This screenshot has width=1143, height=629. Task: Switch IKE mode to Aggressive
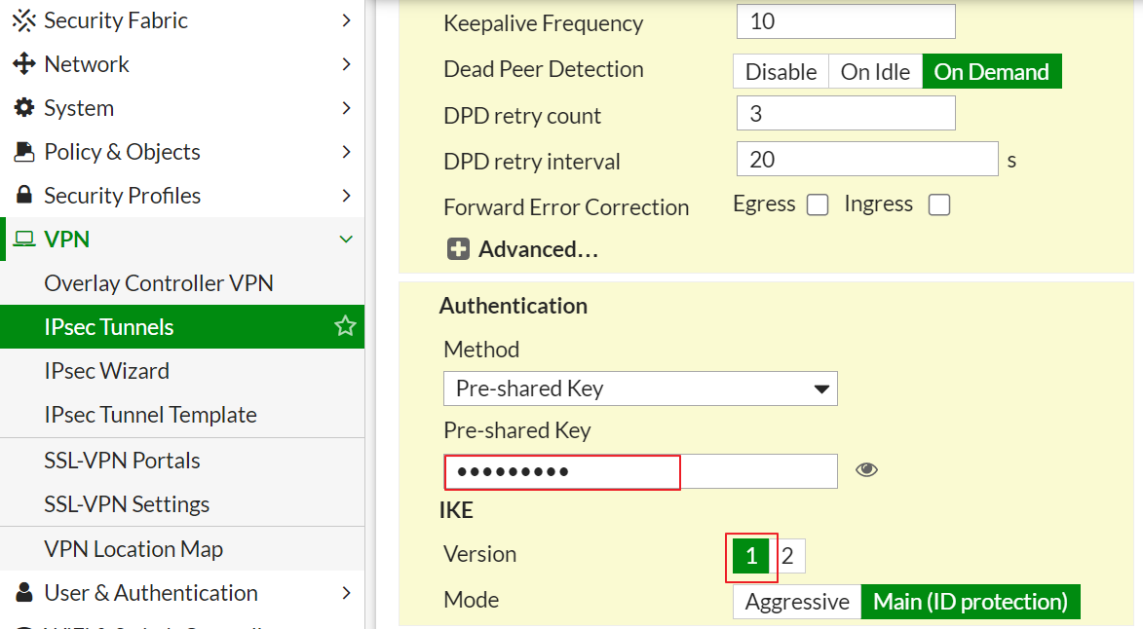coord(797,602)
